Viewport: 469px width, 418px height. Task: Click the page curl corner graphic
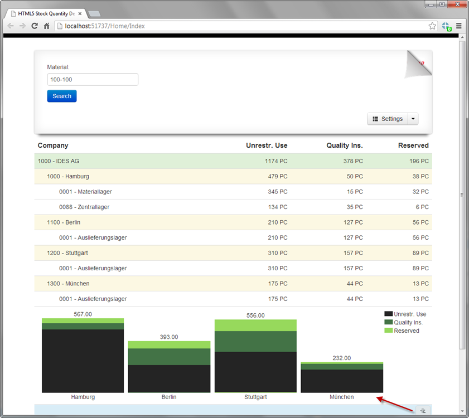419,63
